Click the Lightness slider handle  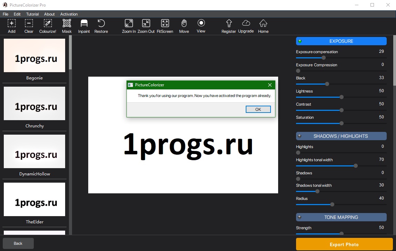[x=342, y=97]
